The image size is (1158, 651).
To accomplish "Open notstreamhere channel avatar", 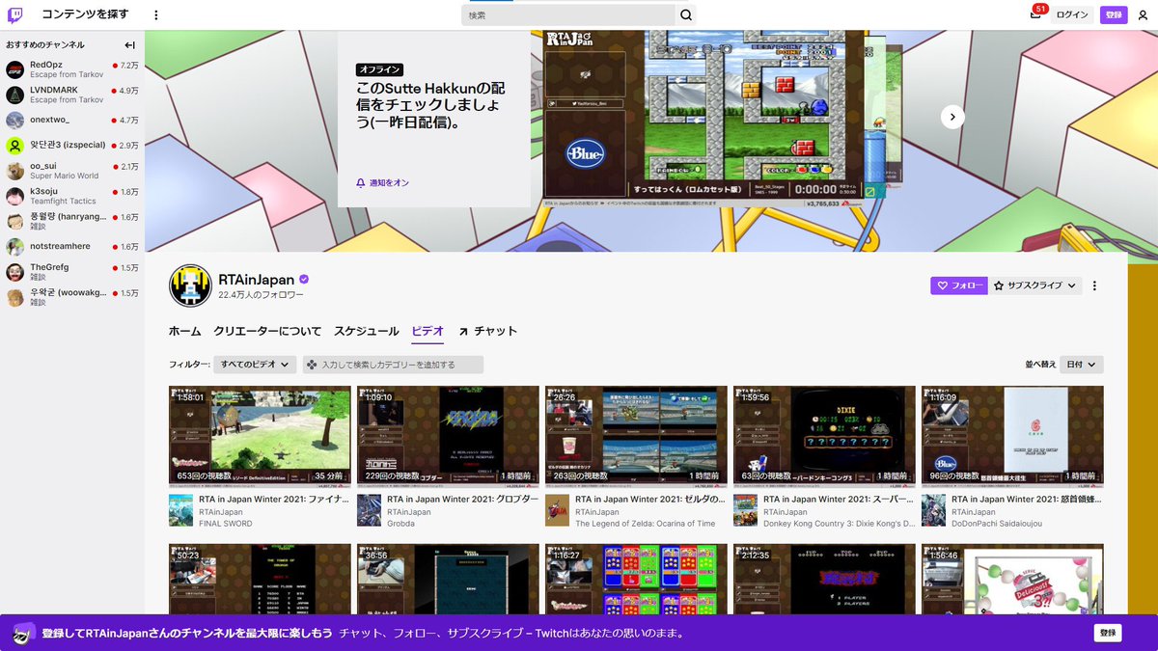I will 14,247.
